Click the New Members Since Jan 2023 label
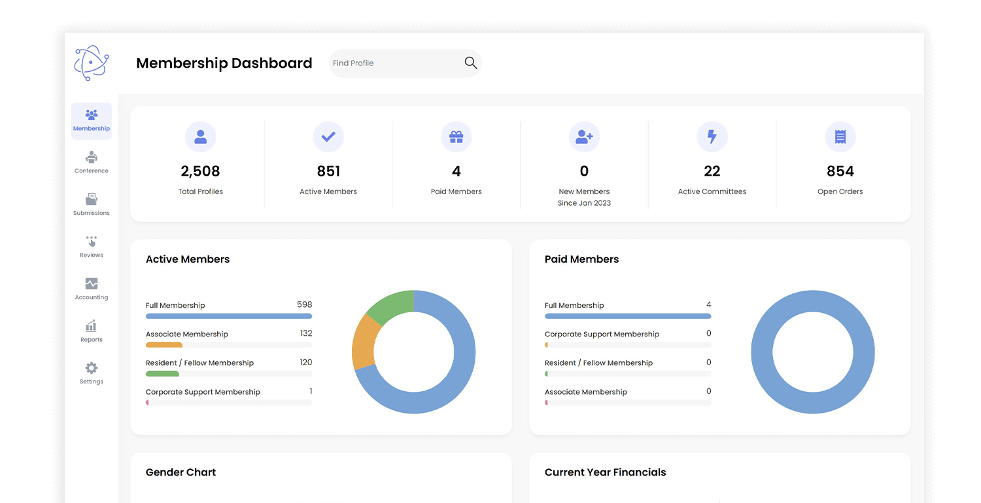981x503 pixels. (584, 197)
